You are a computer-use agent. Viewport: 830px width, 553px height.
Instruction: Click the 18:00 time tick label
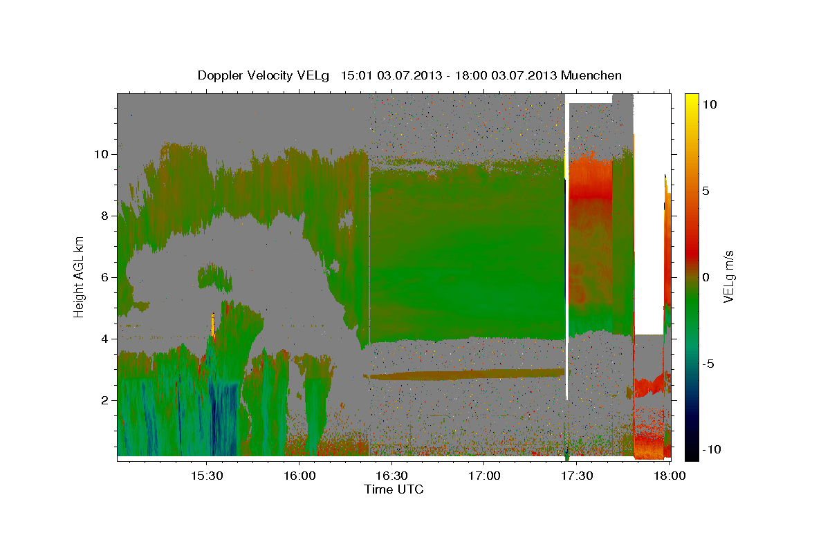point(668,476)
